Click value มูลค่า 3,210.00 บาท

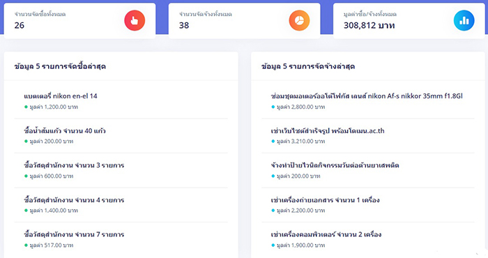click(300, 142)
